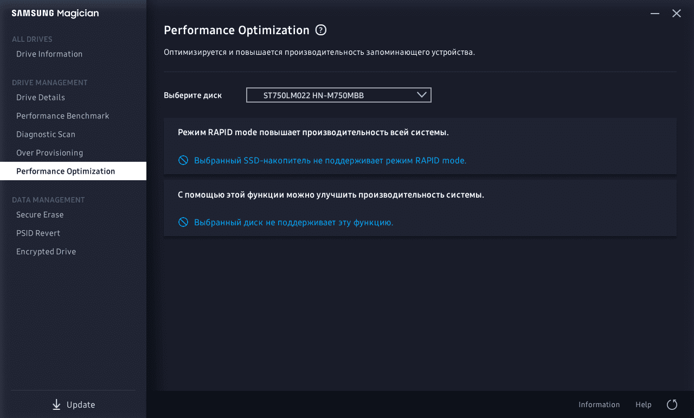Select Performance Benchmark in sidebar
Screen dimensions: 694x418
click(x=63, y=116)
